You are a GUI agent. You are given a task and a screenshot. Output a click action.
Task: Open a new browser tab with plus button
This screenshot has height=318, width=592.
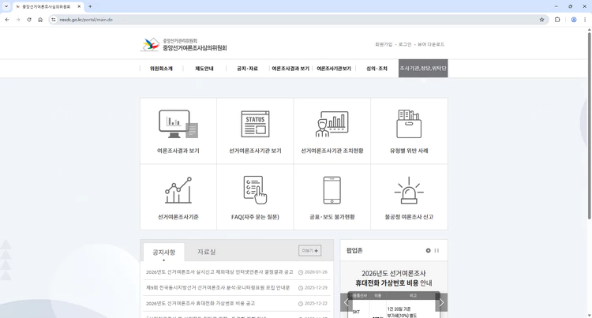coord(90,6)
